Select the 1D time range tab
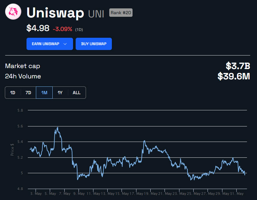 (13, 93)
